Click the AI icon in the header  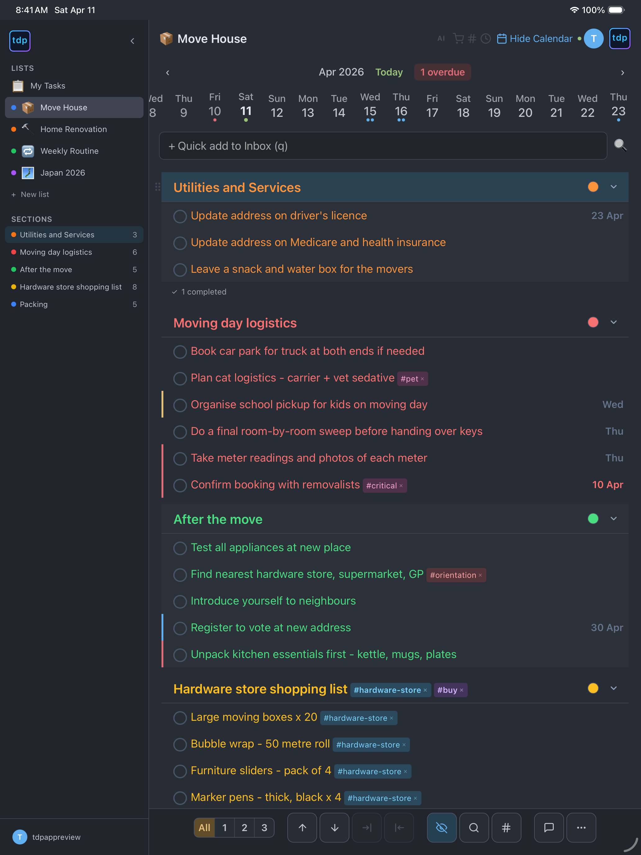[x=441, y=38]
